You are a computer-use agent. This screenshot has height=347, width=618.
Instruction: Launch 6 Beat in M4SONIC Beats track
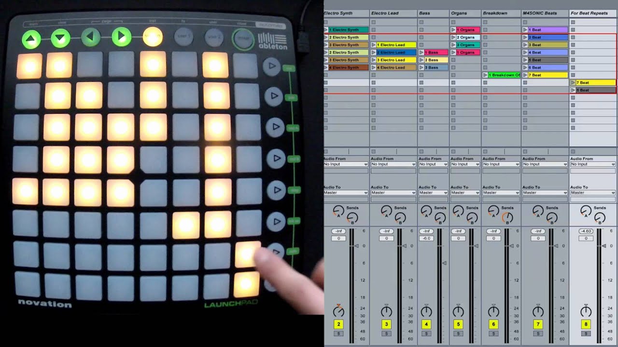(525, 67)
